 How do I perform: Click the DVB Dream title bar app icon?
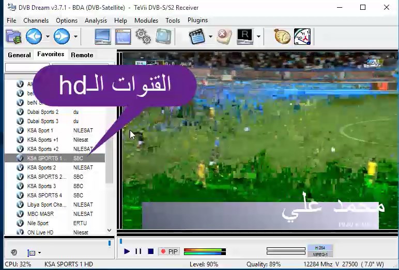coord(12,7)
